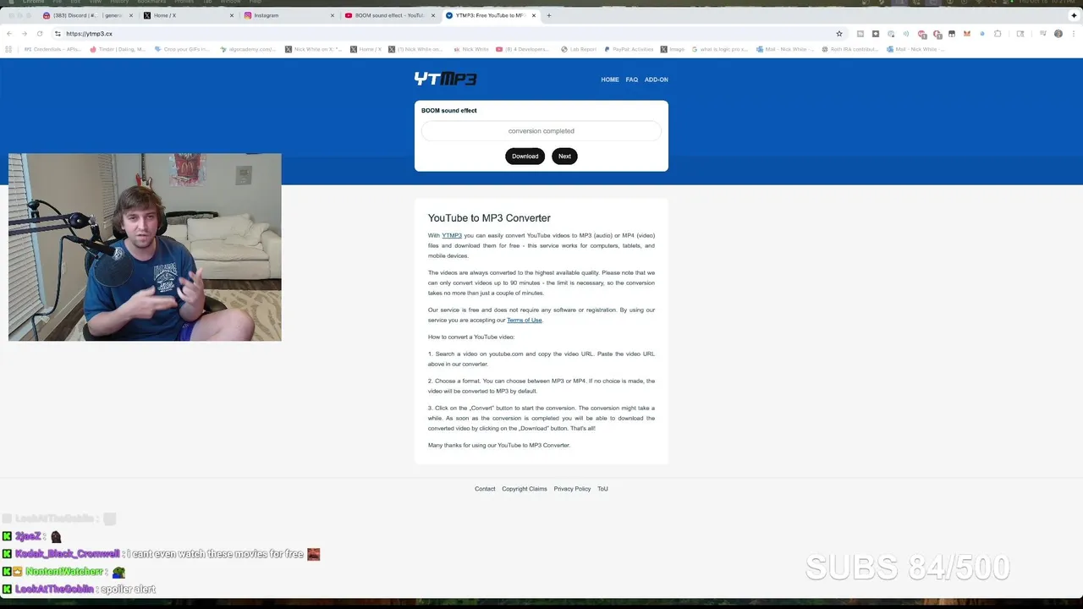Viewport: 1083px width, 609px height.
Task: Click the Next button
Action: tap(564, 156)
